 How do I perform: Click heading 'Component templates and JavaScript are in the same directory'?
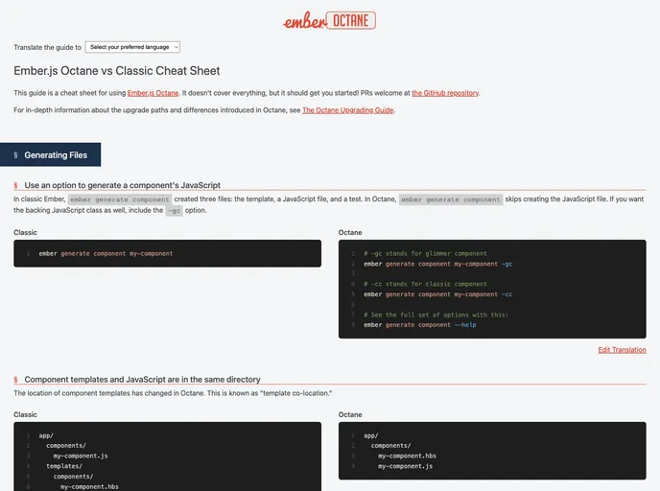point(142,380)
